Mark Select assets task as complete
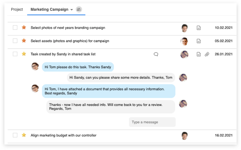The height and width of the screenshot is (150, 241). pos(15,41)
